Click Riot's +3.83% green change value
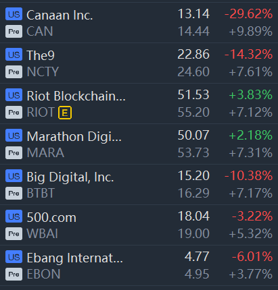This screenshot has height=290, width=278. (250, 95)
